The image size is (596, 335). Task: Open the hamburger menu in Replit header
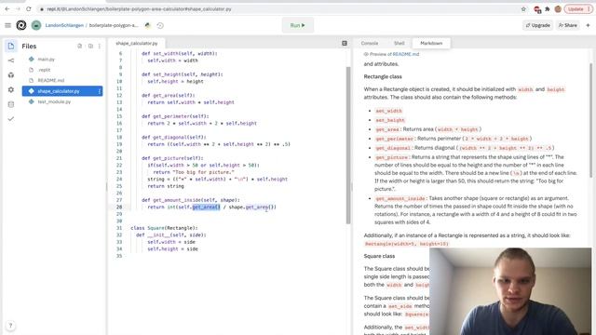(x=8, y=25)
